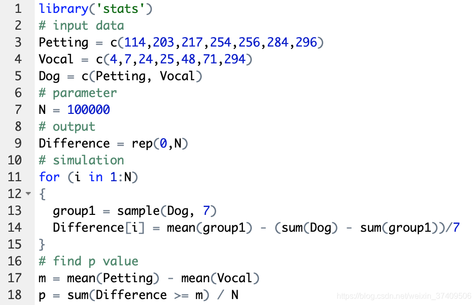This screenshot has height=305, width=476.
Task: Click the 'in' keyword on line 11
Action: pyautogui.click(x=96, y=177)
